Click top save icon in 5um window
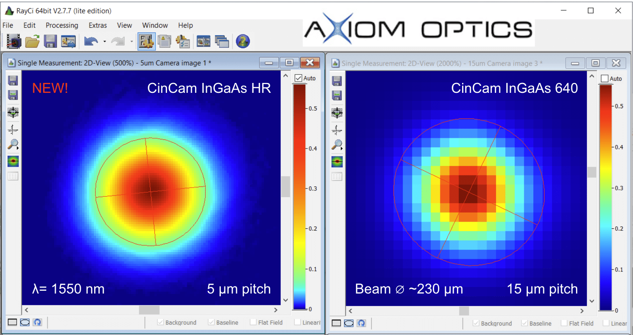The height and width of the screenshot is (335, 633). pyautogui.click(x=13, y=81)
